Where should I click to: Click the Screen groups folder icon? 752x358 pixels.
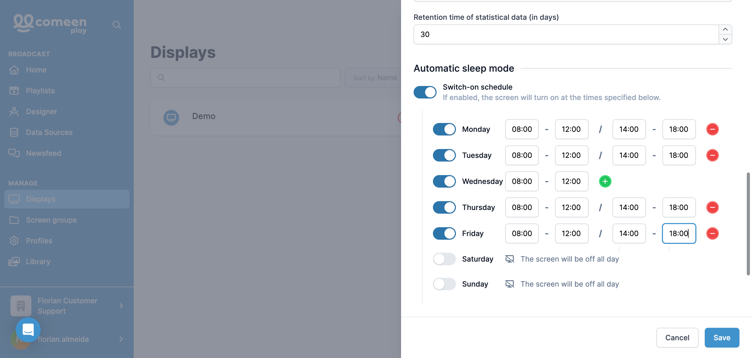(14, 220)
